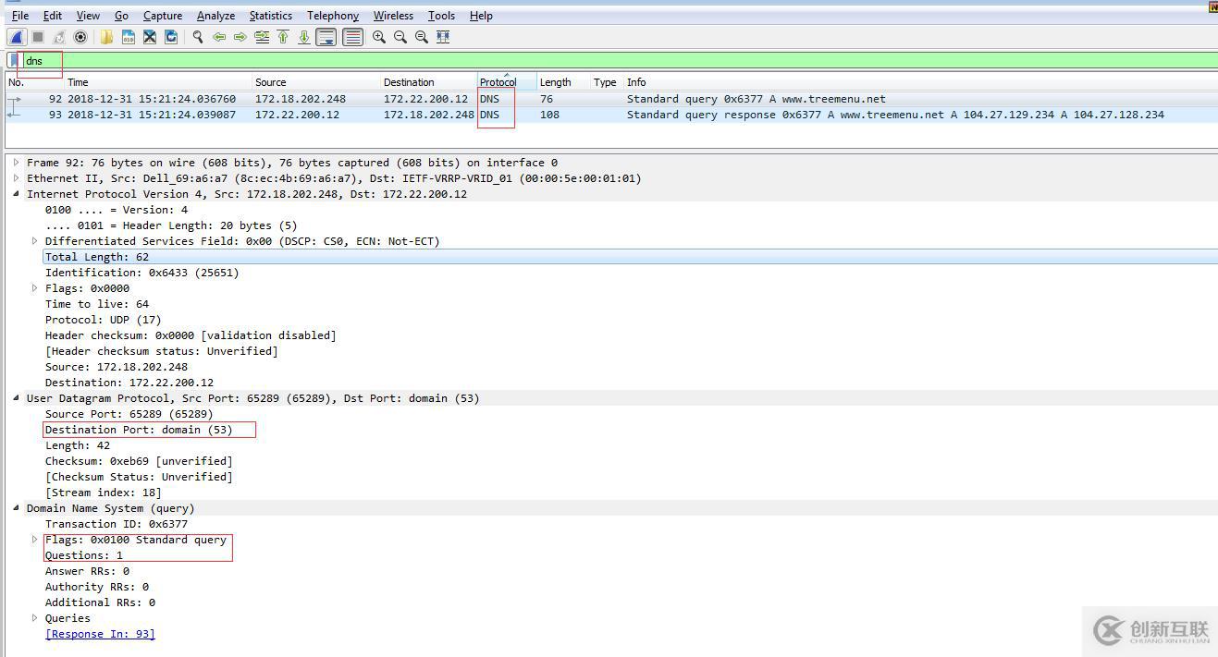Viewport: 1218px width, 657px height.
Task: Click Go to specified packet icon
Action: pyautogui.click(x=262, y=37)
